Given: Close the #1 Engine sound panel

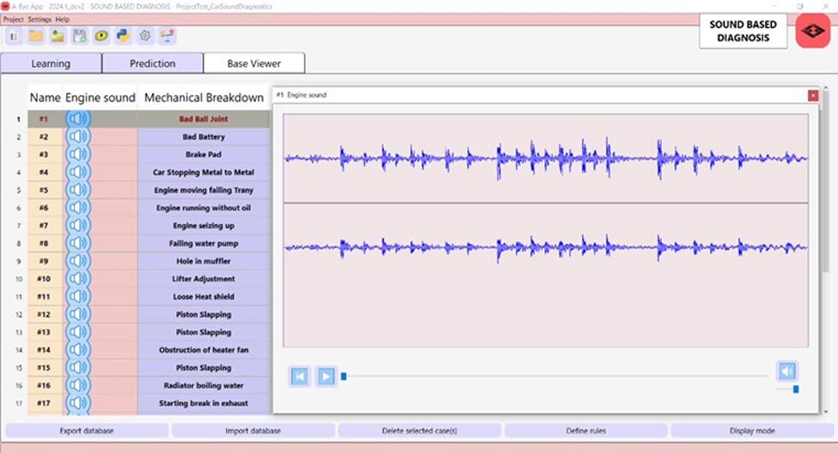Looking at the screenshot, I should (813, 96).
